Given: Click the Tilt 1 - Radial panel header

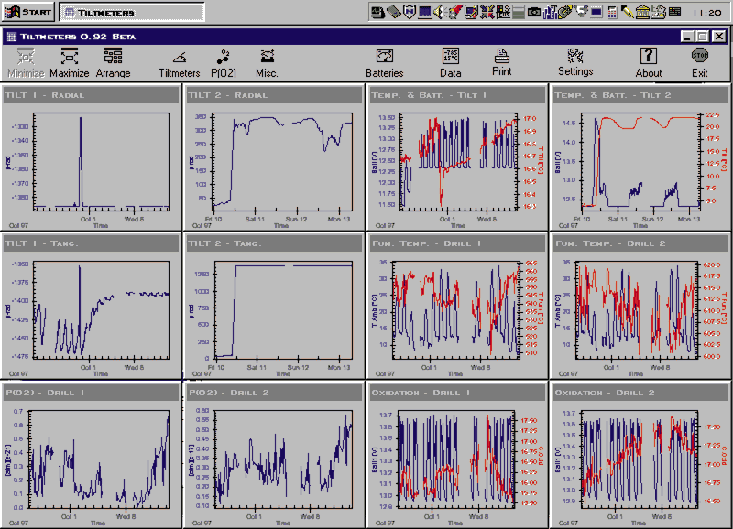Looking at the screenshot, I should [91, 94].
